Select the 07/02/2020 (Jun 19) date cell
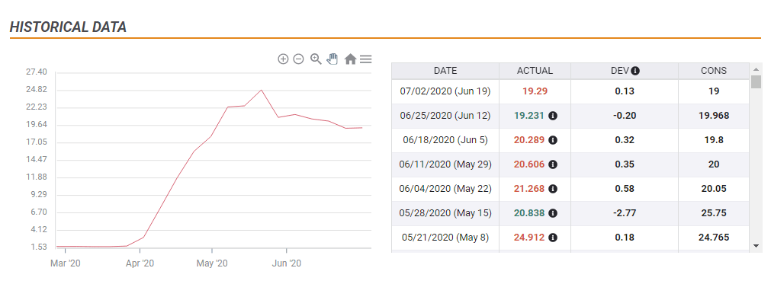The width and height of the screenshot is (771, 284). [445, 91]
